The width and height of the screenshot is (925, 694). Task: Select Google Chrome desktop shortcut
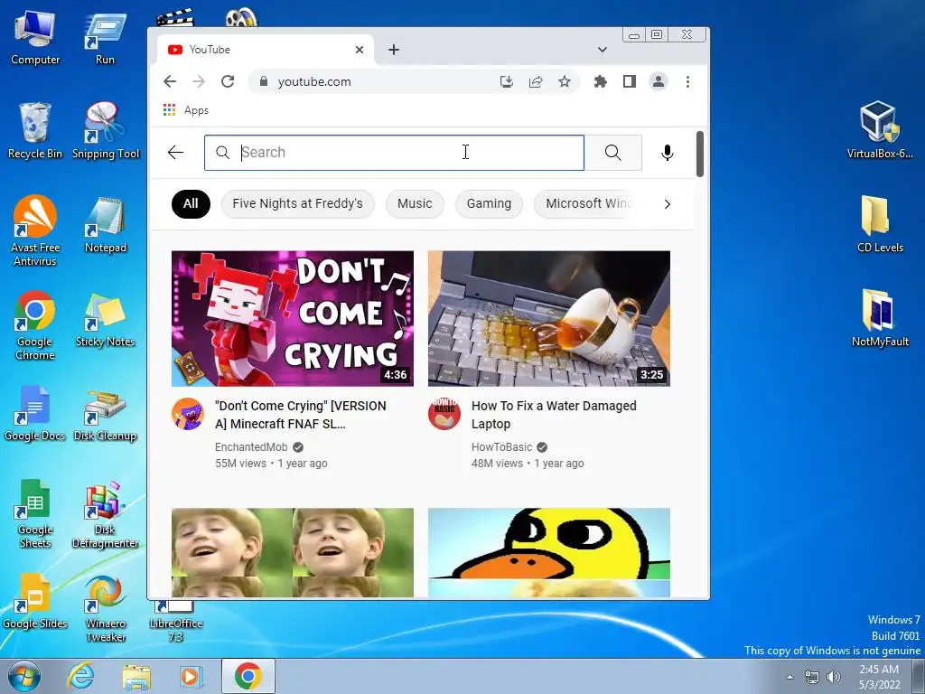pos(35,324)
